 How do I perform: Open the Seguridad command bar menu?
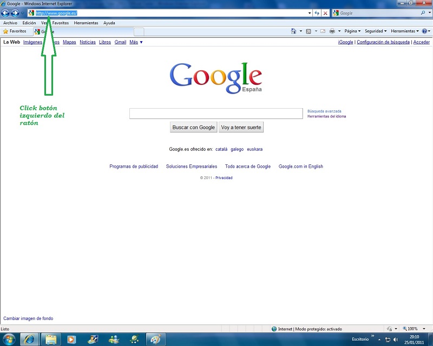(x=376, y=31)
